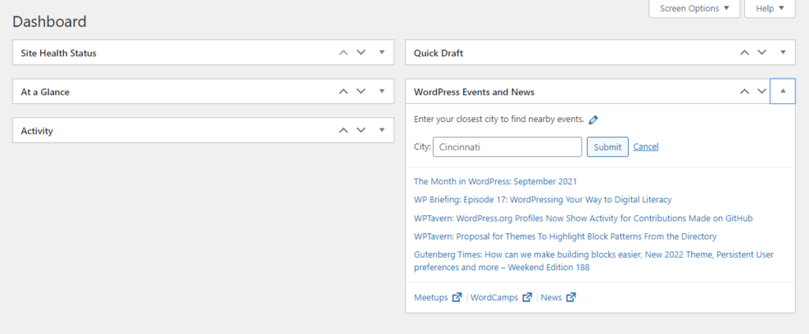
Task: Move Site Health Status panel down
Action: tap(360, 53)
